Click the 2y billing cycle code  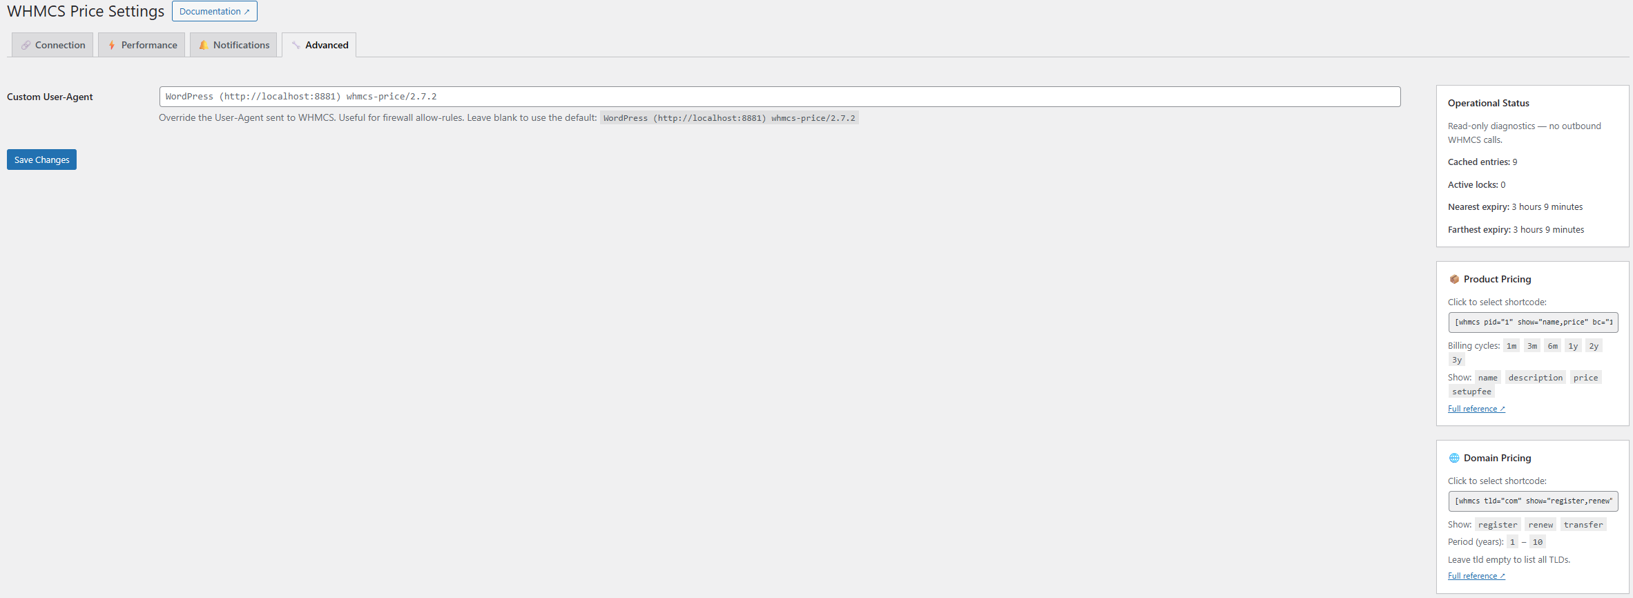pos(1594,346)
